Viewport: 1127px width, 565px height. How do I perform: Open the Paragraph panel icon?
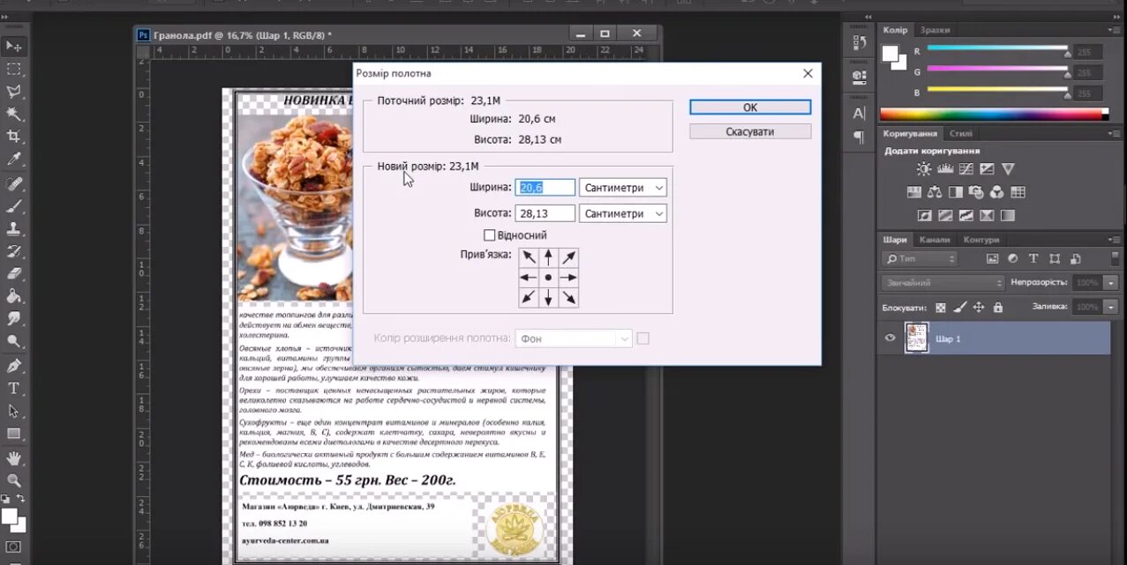(x=859, y=138)
